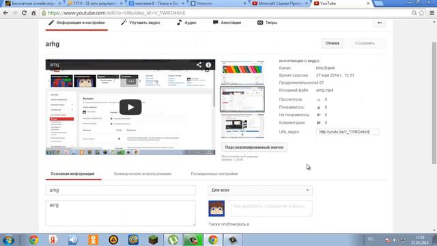
Task: Reload the page with refresh icon
Action: [25, 13]
